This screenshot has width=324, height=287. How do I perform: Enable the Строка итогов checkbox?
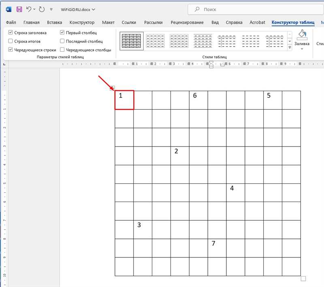[11, 41]
